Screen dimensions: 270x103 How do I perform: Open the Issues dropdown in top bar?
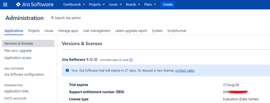(x=115, y=5)
